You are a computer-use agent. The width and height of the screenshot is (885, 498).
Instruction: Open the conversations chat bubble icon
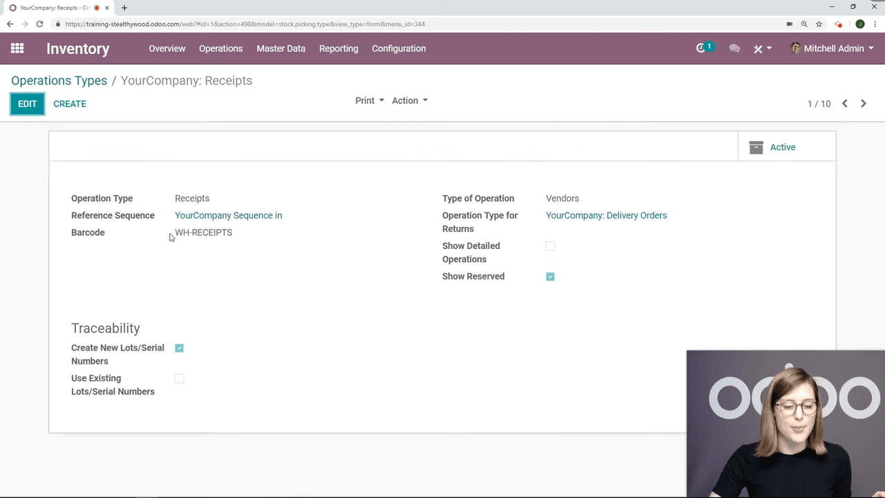[x=734, y=48]
